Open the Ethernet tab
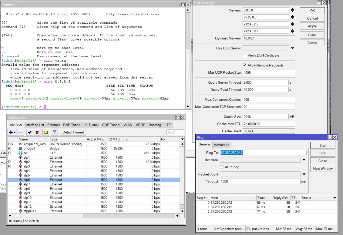This screenshot has height=235, width=343. tap(54, 125)
